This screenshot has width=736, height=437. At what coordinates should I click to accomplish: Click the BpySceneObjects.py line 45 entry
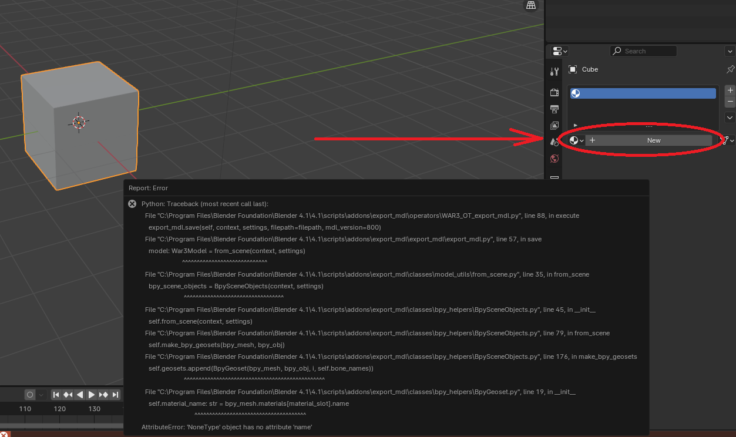370,310
